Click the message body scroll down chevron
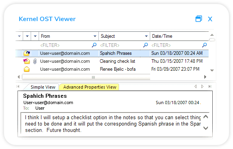This screenshot has width=233, height=149. (x=206, y=128)
